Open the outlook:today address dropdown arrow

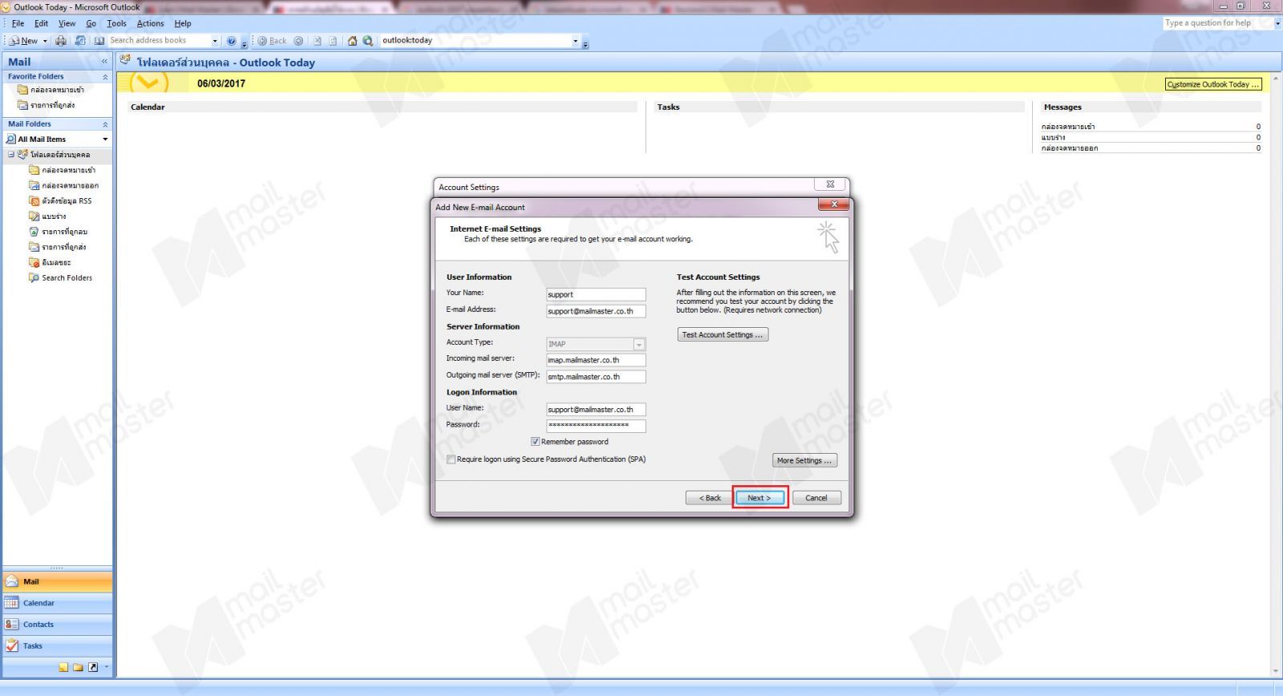tap(575, 41)
